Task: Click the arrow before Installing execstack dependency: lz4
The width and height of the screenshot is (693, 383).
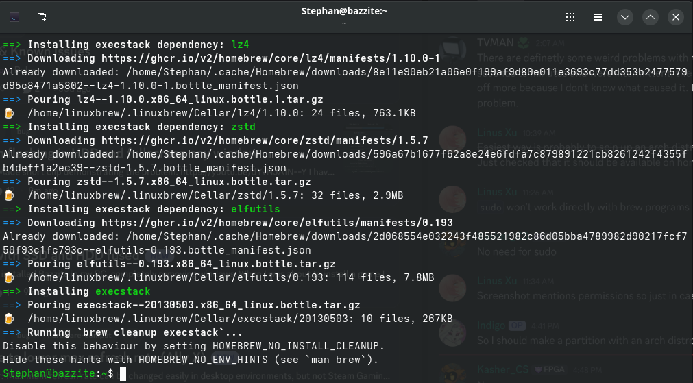Action: point(12,45)
